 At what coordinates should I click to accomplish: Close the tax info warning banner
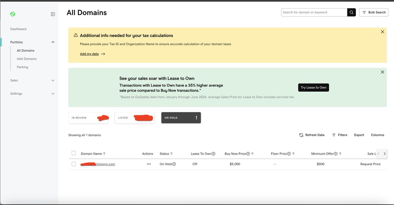(x=383, y=32)
